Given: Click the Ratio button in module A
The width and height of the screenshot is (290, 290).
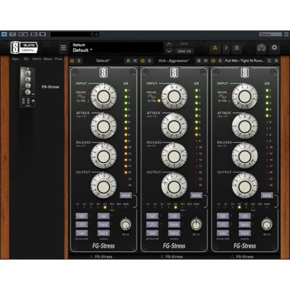Looking at the screenshot, I should pos(126,195).
